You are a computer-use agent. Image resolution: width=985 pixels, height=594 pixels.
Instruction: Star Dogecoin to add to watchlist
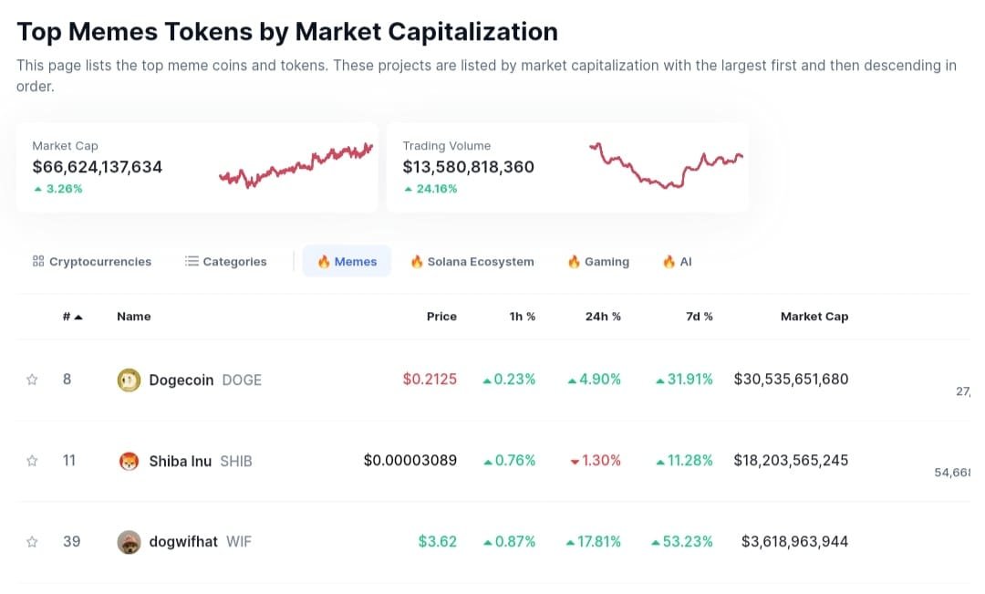click(x=33, y=380)
